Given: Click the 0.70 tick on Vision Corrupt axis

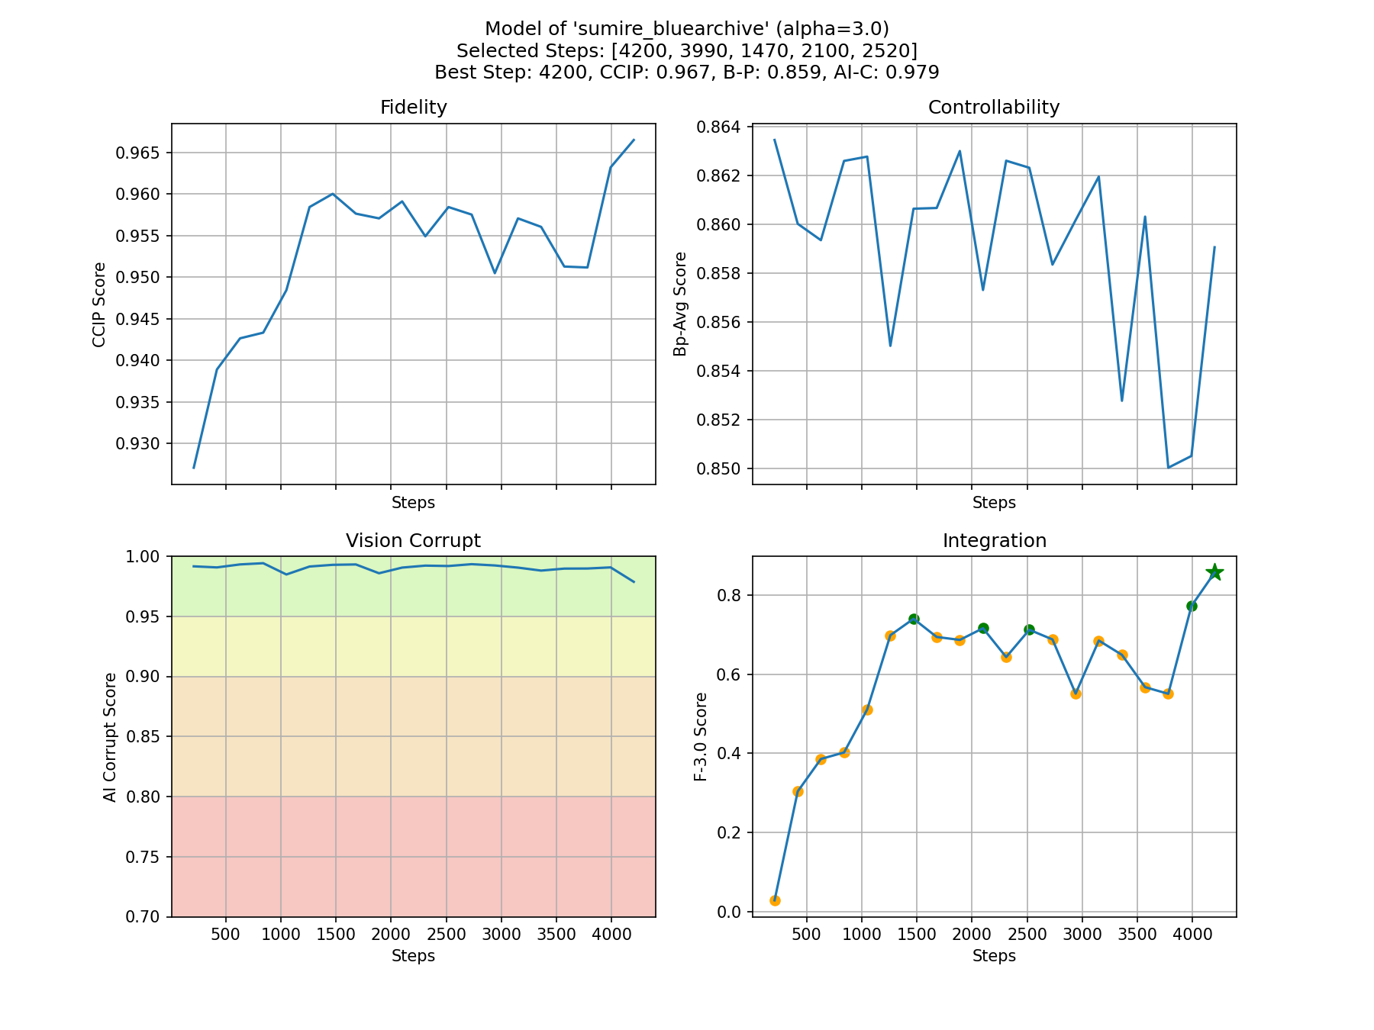Looking at the screenshot, I should [x=144, y=917].
